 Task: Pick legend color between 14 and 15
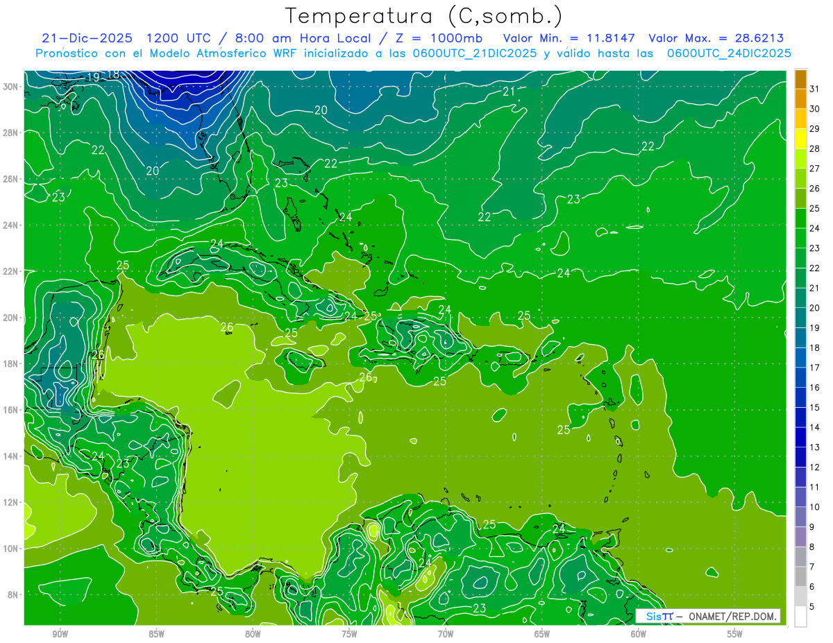pos(800,418)
